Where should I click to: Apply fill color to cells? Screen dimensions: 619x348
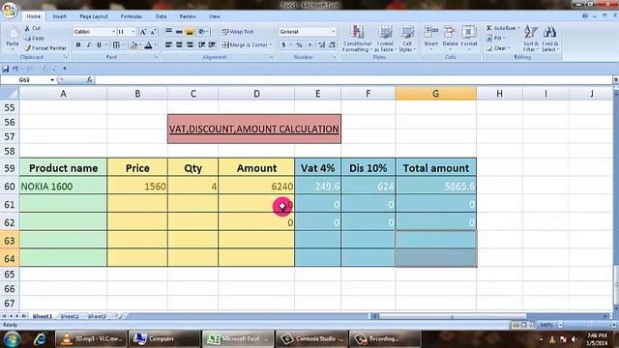[x=133, y=45]
